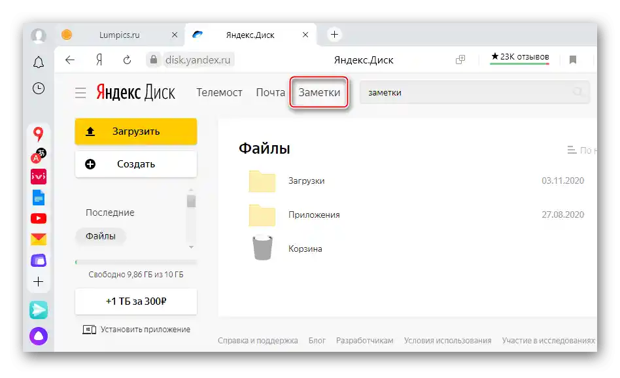Screen dimensions: 620x378
Task: Bookmark this page
Action: [x=572, y=60]
